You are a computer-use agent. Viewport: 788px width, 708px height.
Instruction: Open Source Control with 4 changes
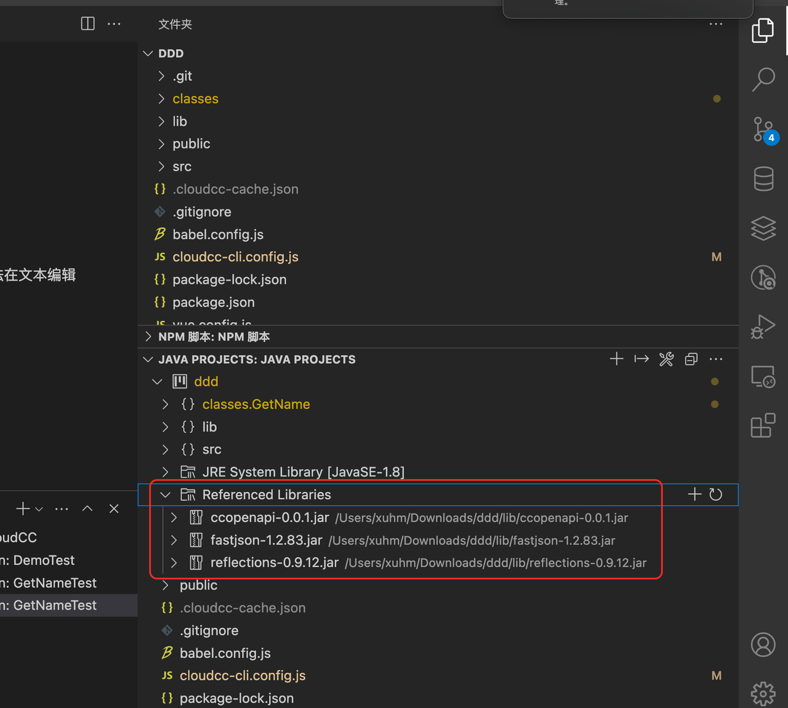pyautogui.click(x=763, y=130)
